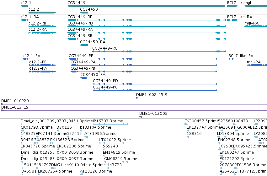Click EST entry 345581
The image size is (267, 176).
pyautogui.click(x=29, y=171)
